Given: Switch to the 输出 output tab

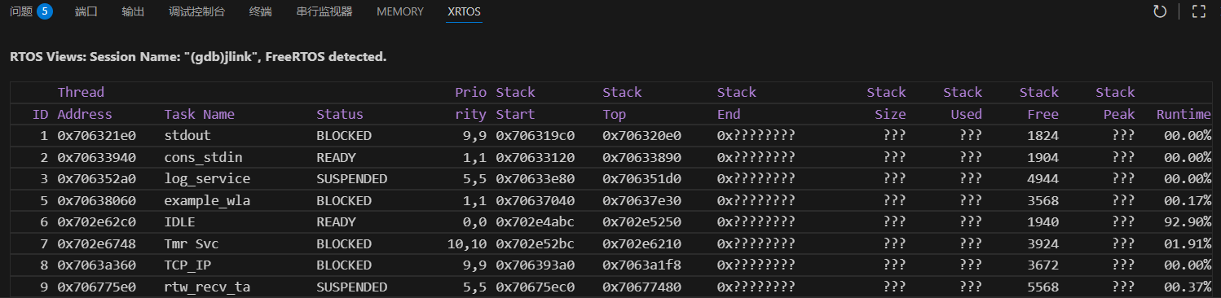Looking at the screenshot, I should coord(133,11).
